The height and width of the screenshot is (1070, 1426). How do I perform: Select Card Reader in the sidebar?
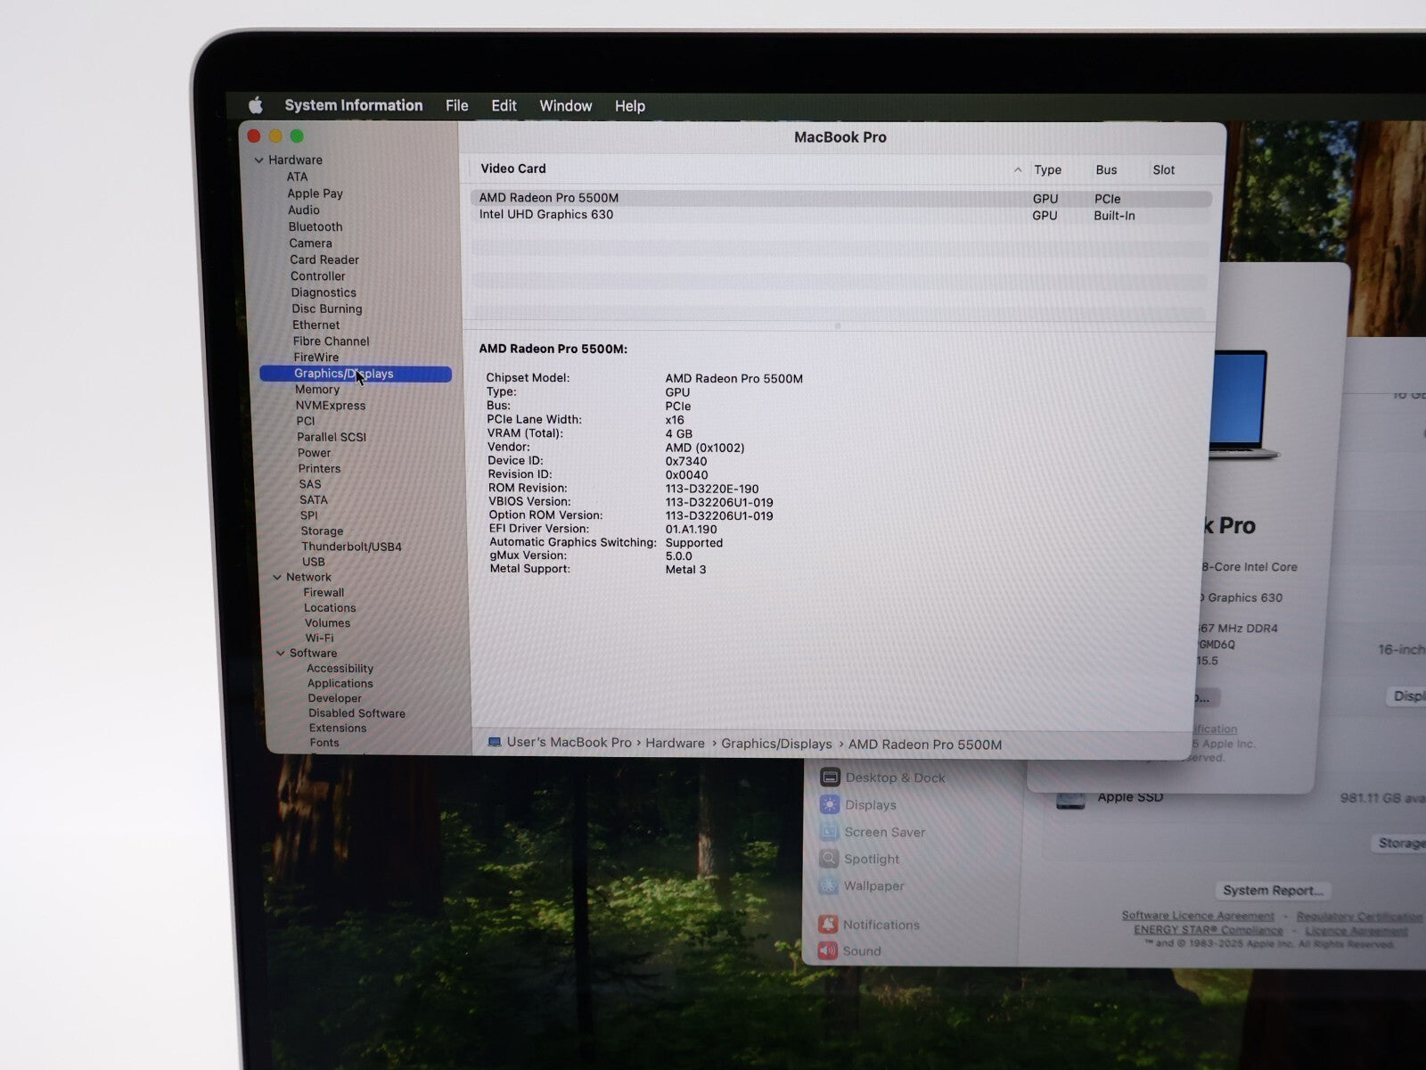click(324, 259)
